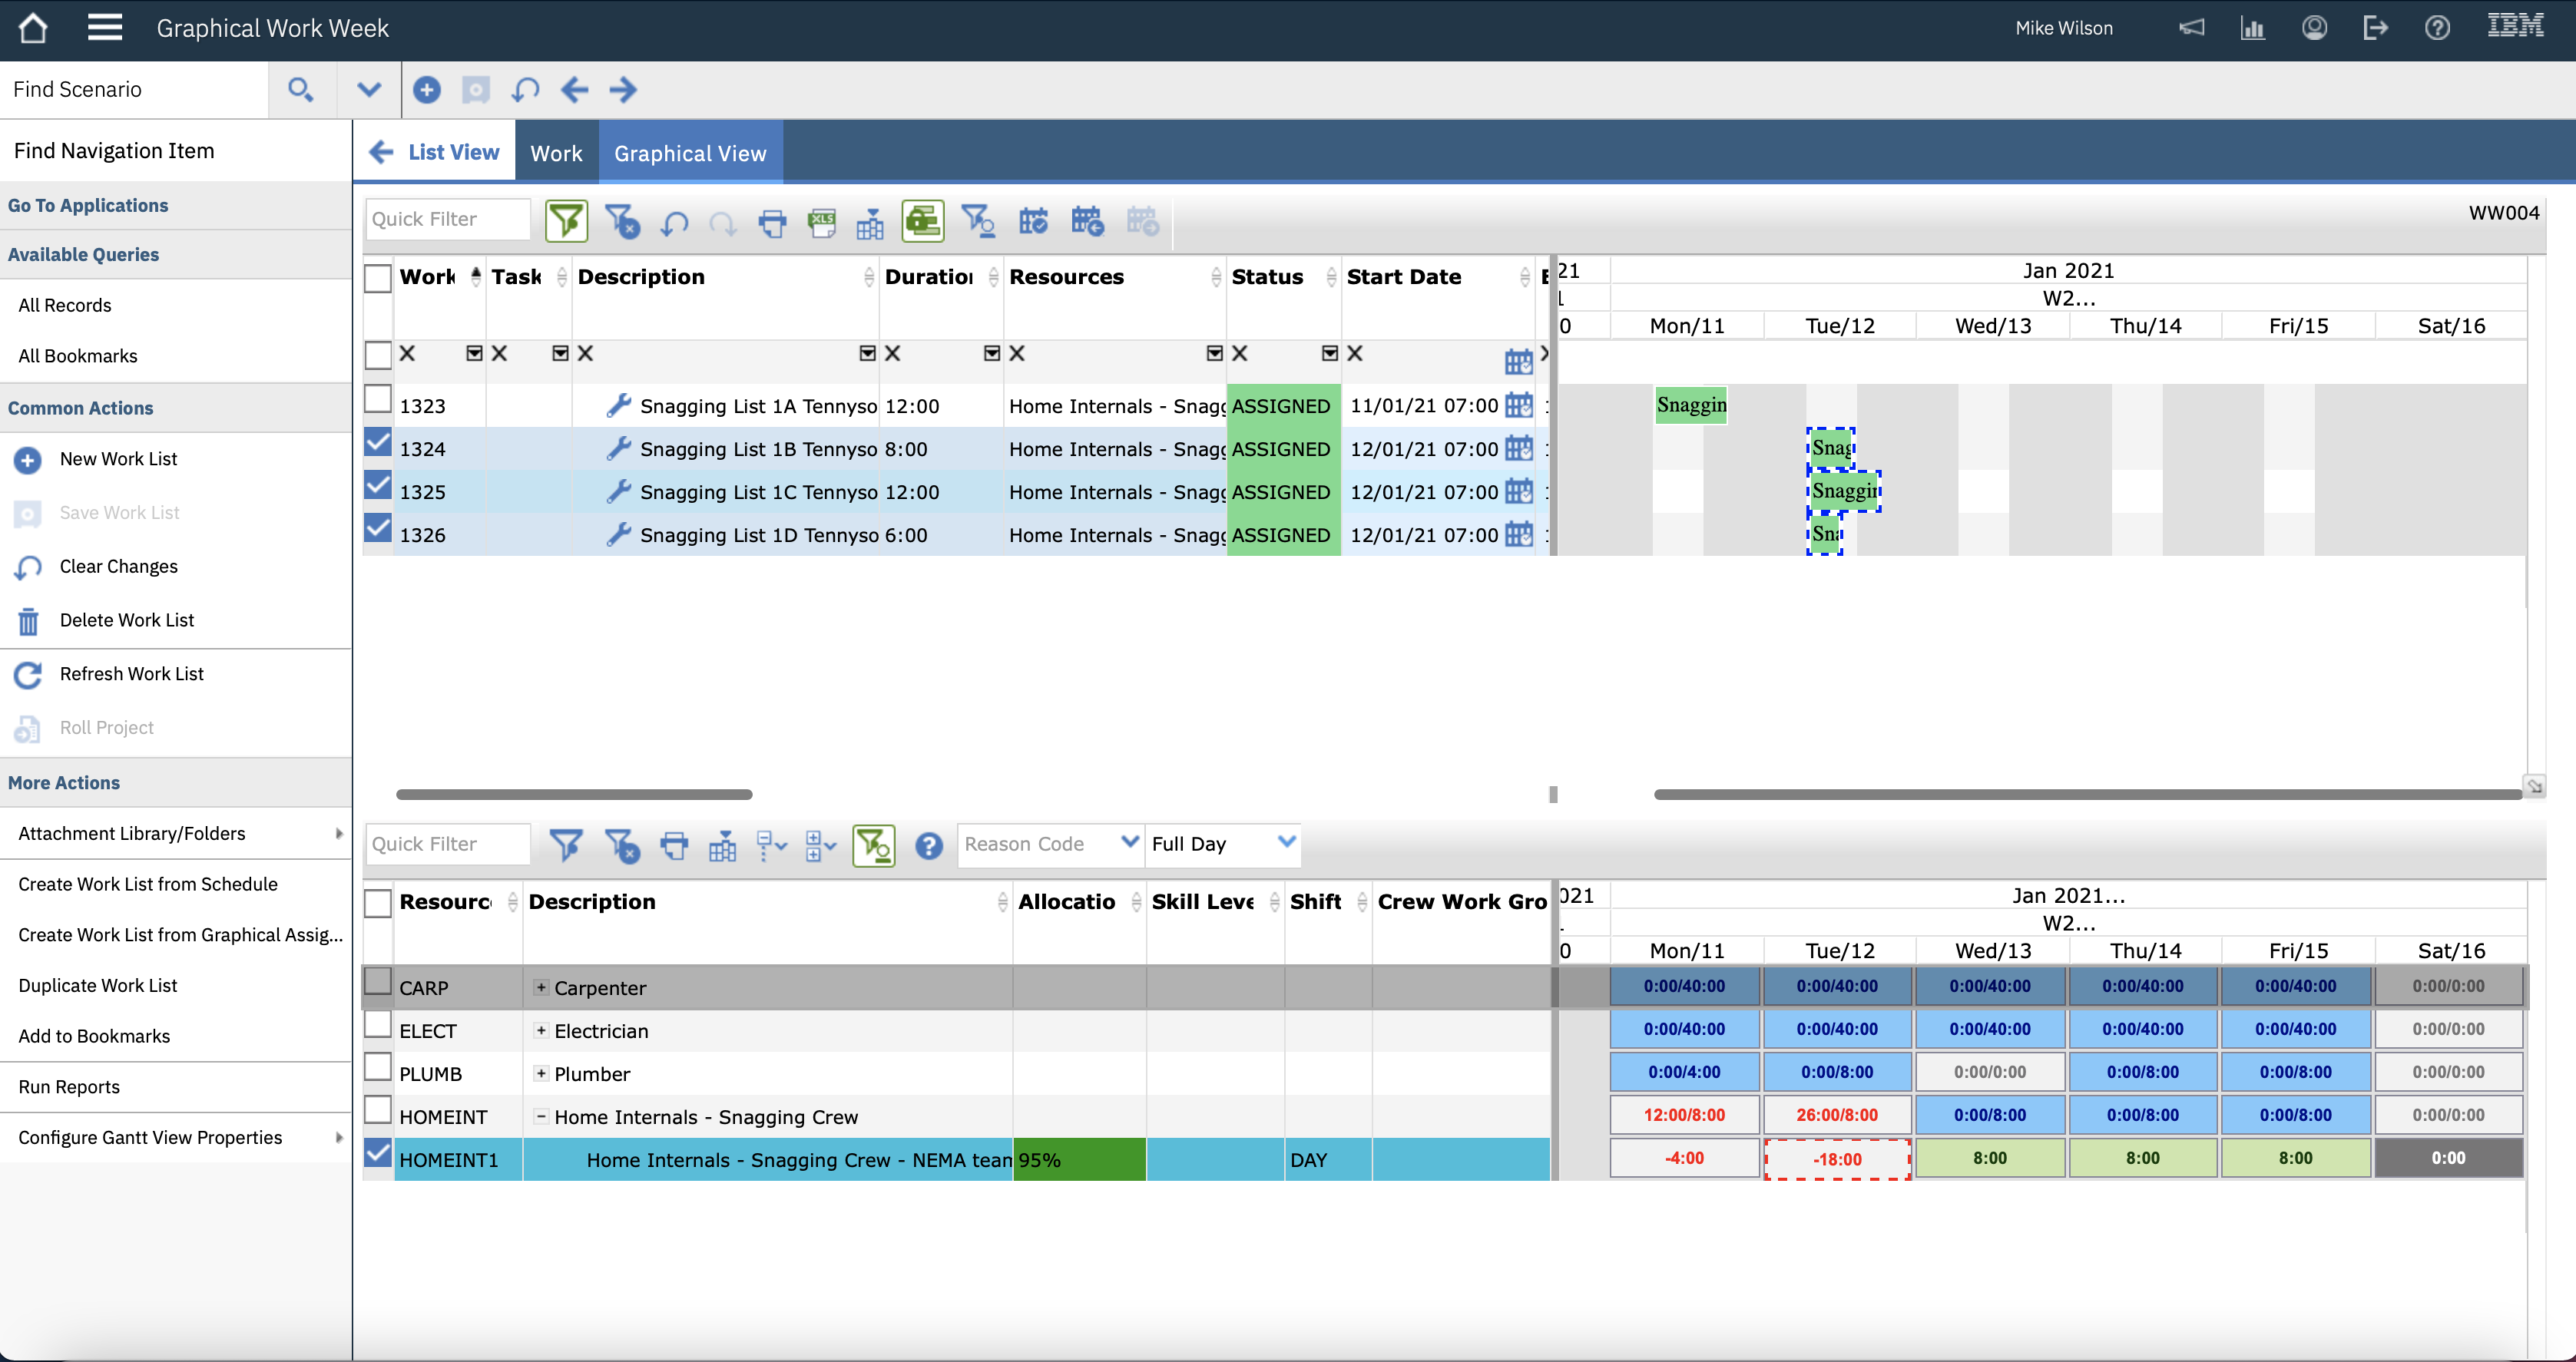Viewport: 2576px width, 1362px height.
Task: Switch to the Work tab
Action: coord(556,153)
